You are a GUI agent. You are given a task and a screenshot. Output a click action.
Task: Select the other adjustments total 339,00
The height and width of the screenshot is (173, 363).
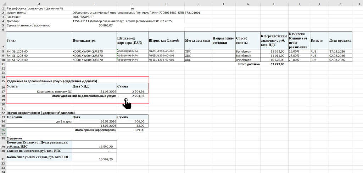click(x=132, y=130)
